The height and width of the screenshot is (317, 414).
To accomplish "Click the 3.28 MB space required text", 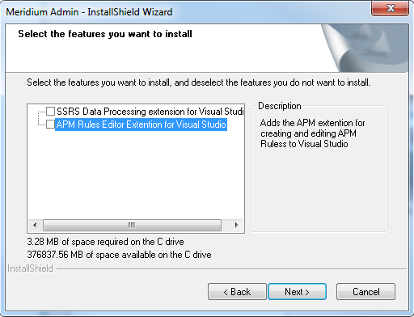I will (105, 242).
